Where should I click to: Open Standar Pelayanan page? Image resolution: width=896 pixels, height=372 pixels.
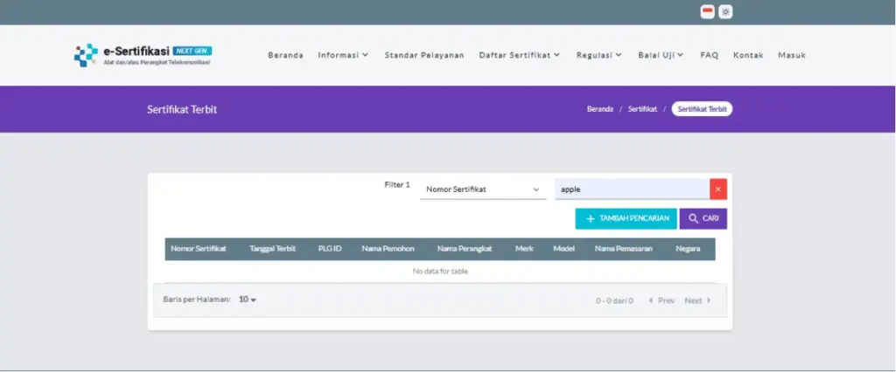pos(424,55)
